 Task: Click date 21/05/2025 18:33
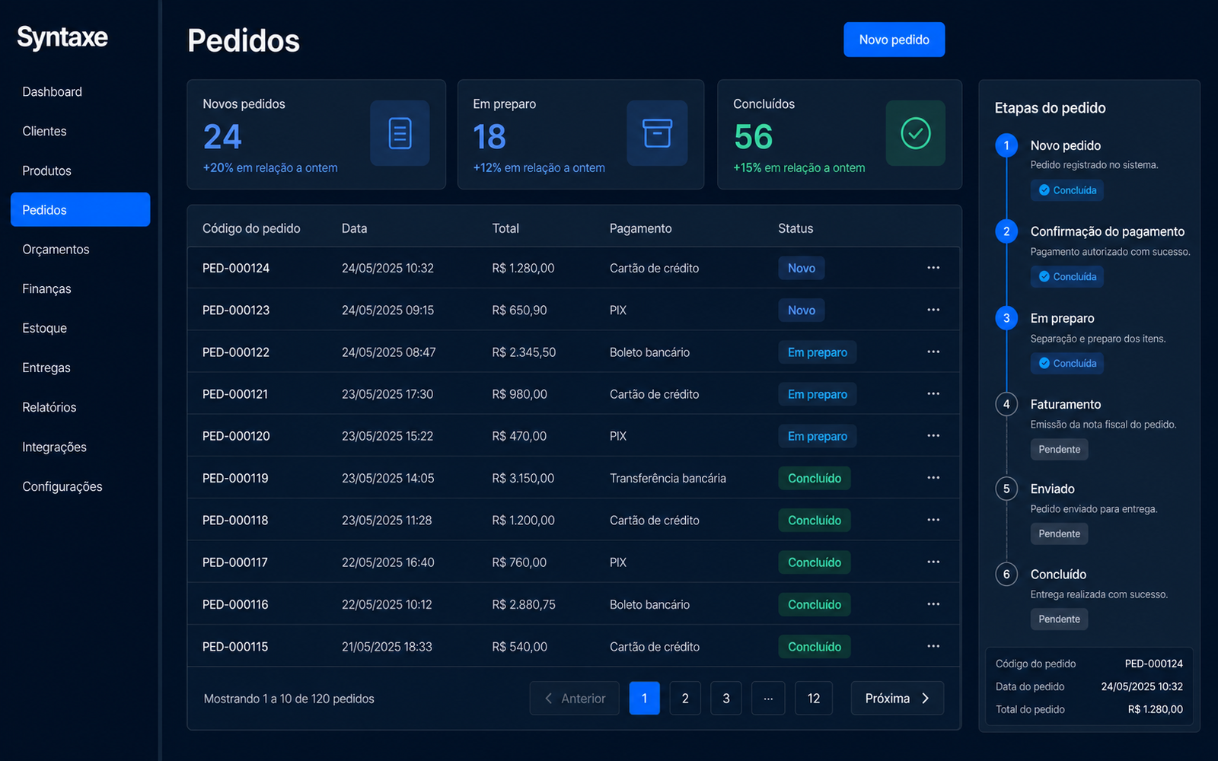point(387,647)
